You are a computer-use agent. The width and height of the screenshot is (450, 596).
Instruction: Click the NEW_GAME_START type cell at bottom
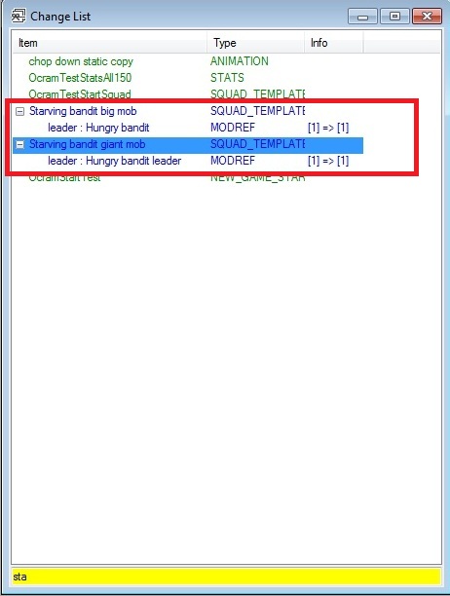click(x=257, y=178)
